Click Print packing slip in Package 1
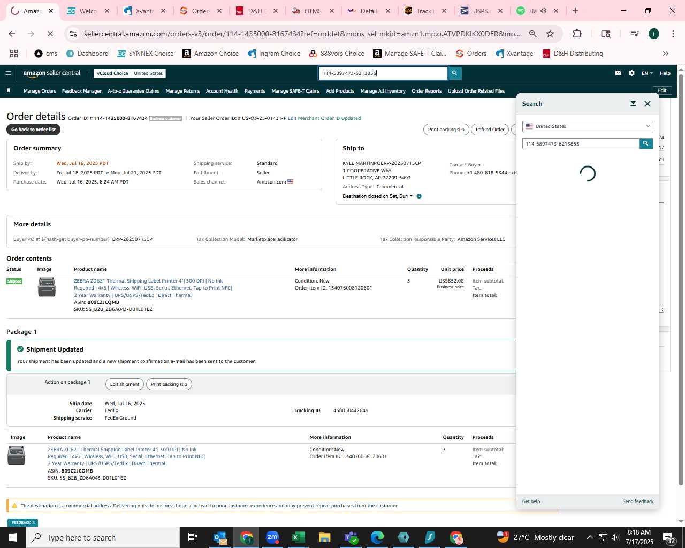Screen dimensions: 685x548 (169, 384)
